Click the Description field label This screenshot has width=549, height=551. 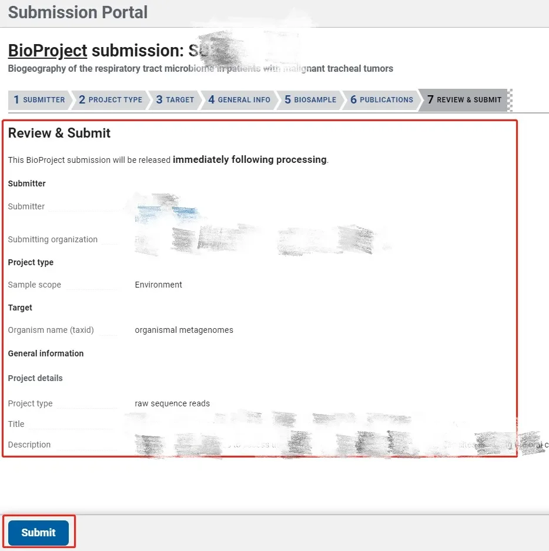click(29, 445)
